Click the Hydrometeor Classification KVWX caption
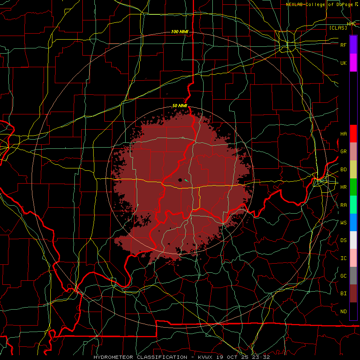 (182, 357)
